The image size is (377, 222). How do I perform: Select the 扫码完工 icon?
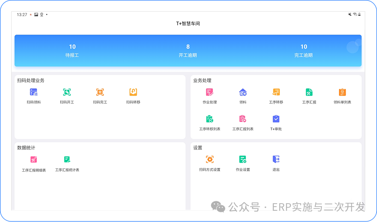[100, 92]
